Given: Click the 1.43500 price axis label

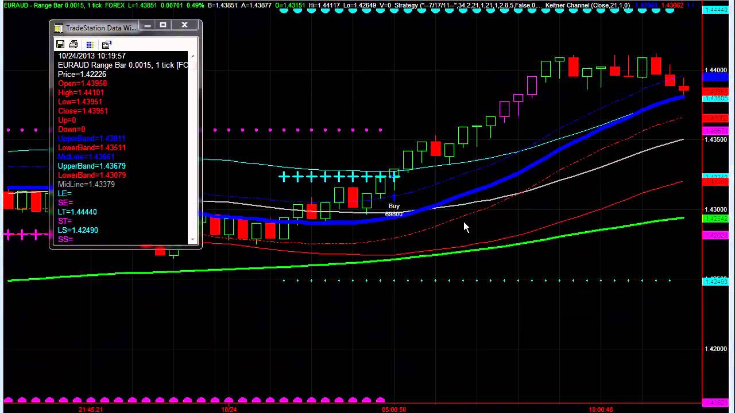Looking at the screenshot, I should 715,139.
